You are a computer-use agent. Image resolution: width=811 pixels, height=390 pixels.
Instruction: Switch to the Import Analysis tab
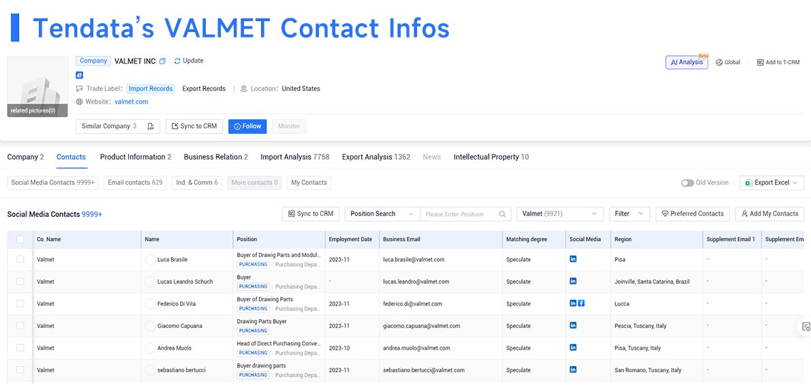[x=295, y=157]
